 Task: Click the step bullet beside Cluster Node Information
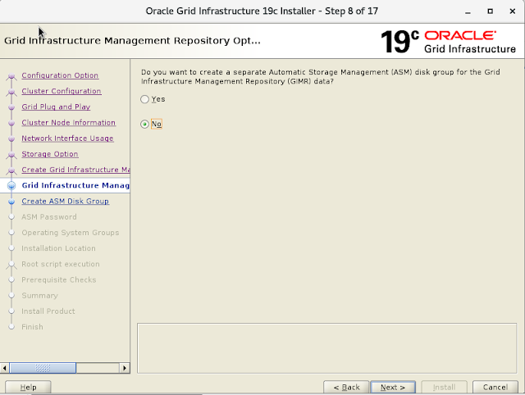[x=11, y=123]
